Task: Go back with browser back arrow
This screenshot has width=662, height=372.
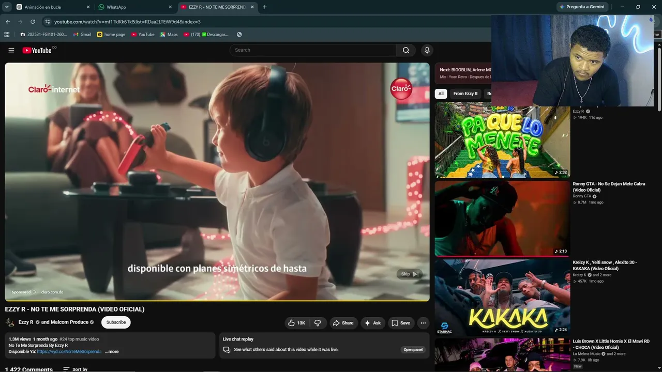Action: tap(8, 22)
